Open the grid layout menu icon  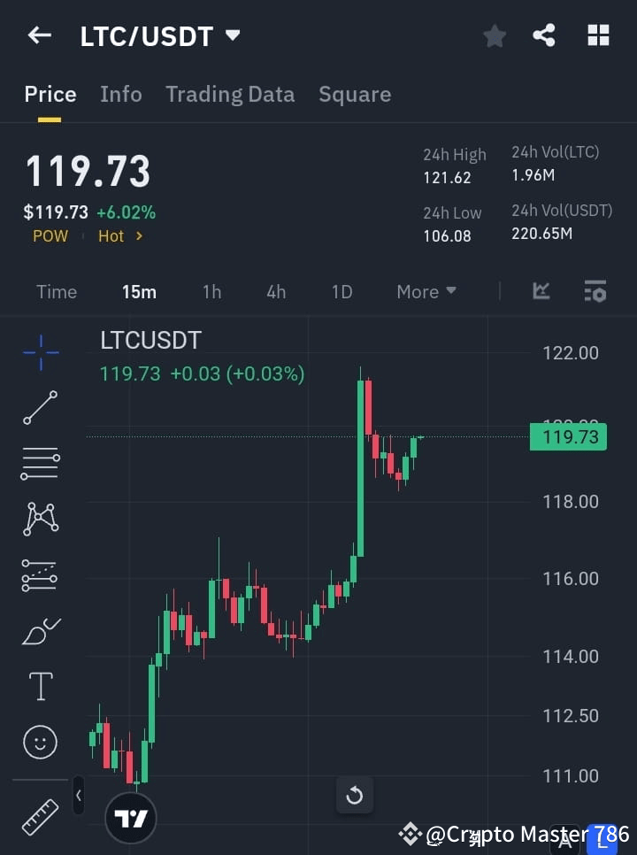click(x=598, y=35)
